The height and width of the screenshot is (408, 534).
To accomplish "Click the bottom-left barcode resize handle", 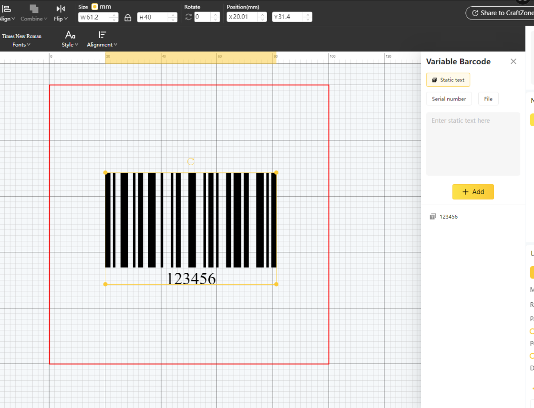I will [x=105, y=284].
